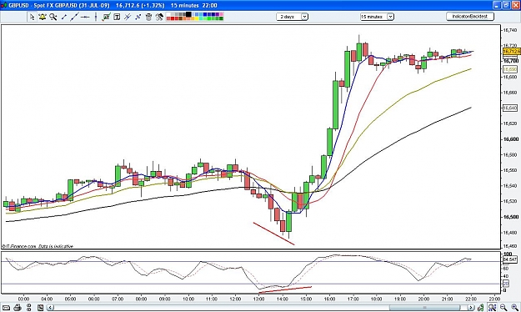Choose the vertical line drawing tool
The image size is (521, 312).
(96, 17)
